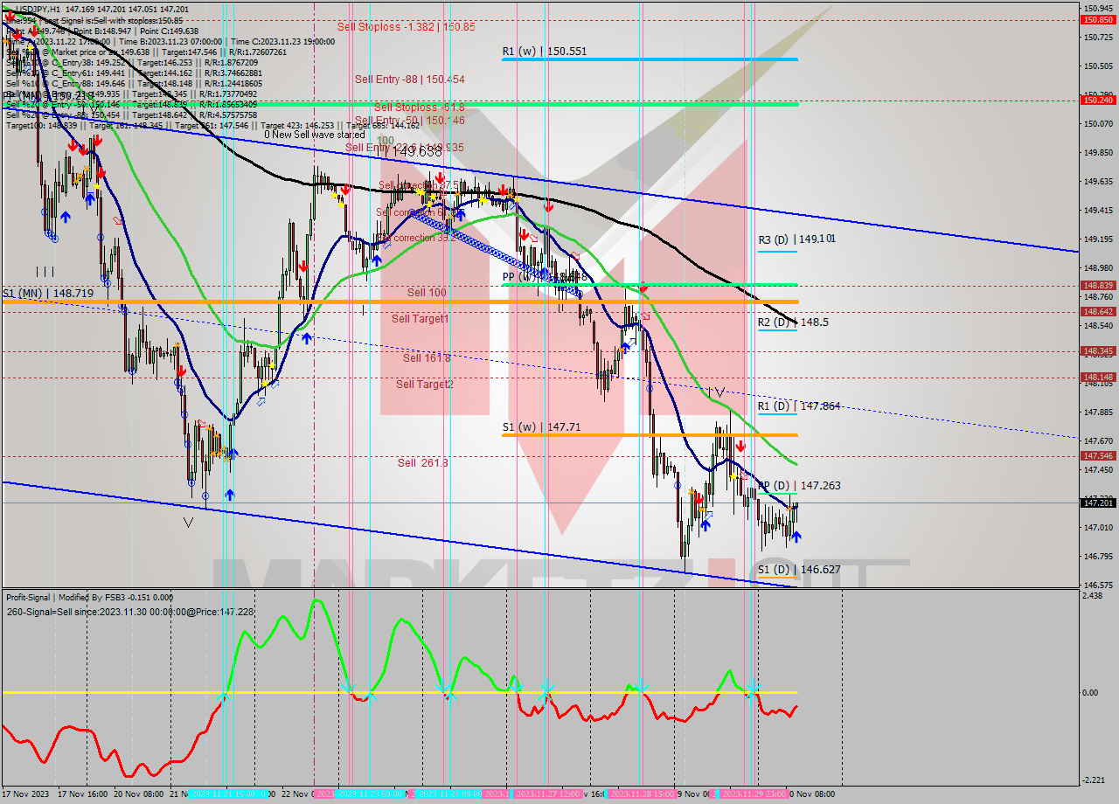Select the 148.148 price tag on right axis
This screenshot has width=1119, height=804.
tap(1098, 378)
